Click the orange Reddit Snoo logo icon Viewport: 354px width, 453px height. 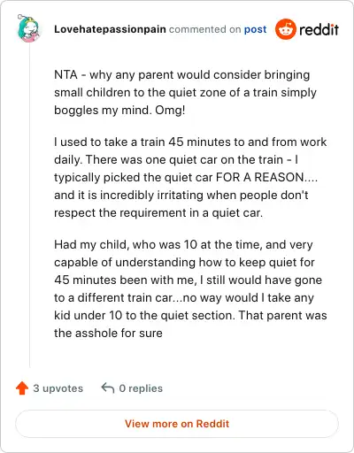[x=285, y=29]
